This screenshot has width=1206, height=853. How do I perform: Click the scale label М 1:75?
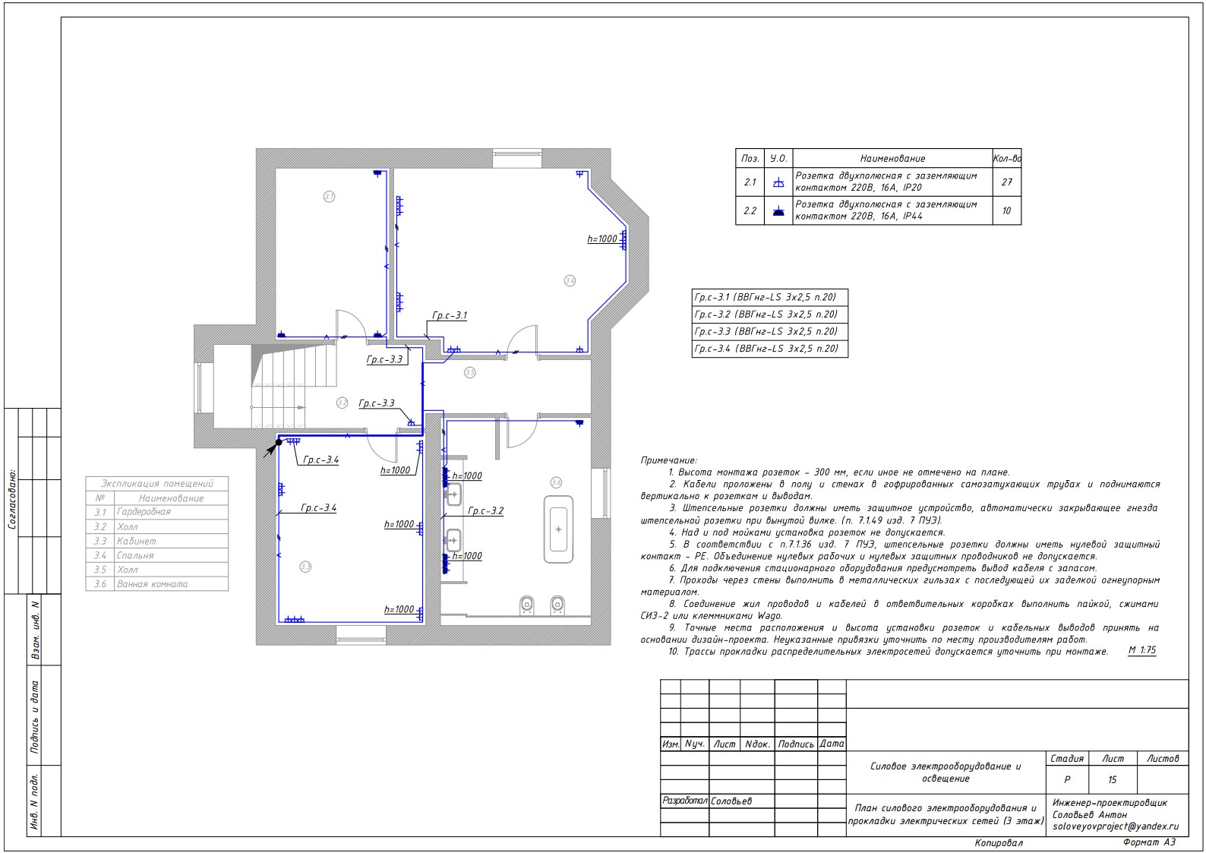coord(1141,651)
